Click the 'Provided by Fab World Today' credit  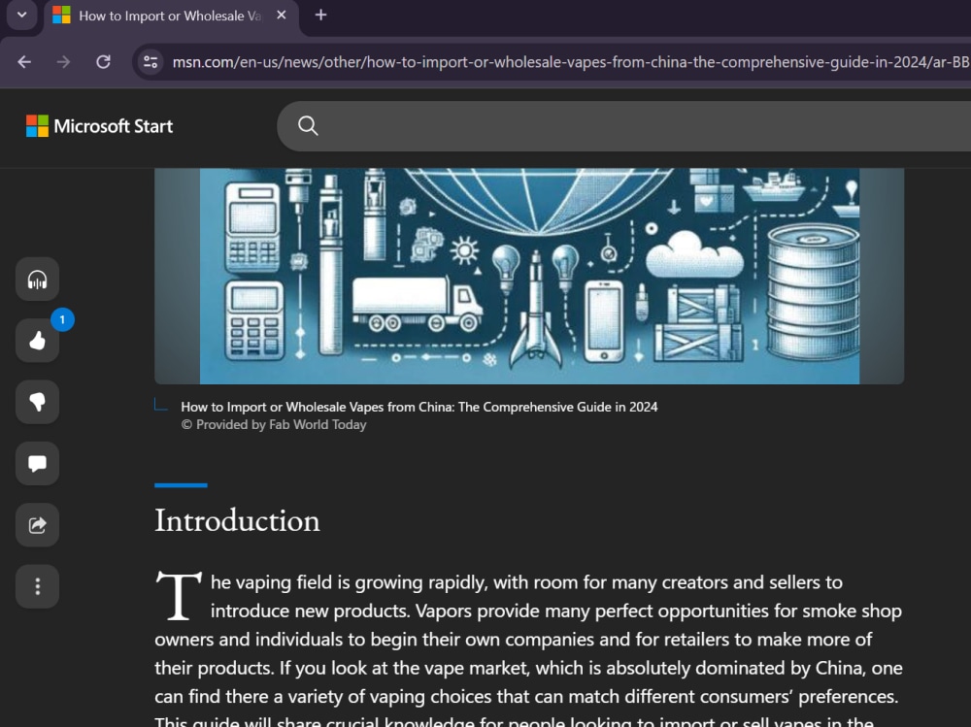pos(274,425)
